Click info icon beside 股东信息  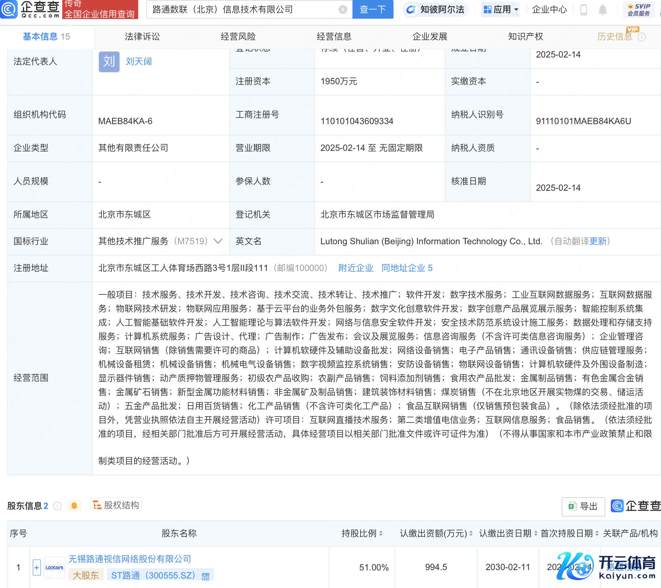coord(57,506)
